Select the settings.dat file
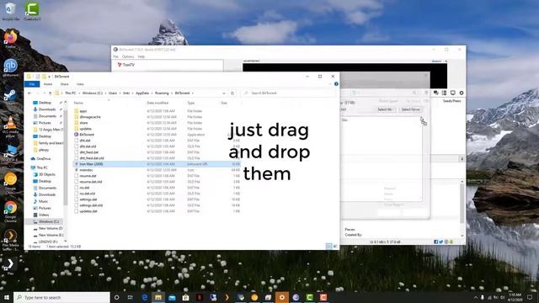 coord(88,199)
